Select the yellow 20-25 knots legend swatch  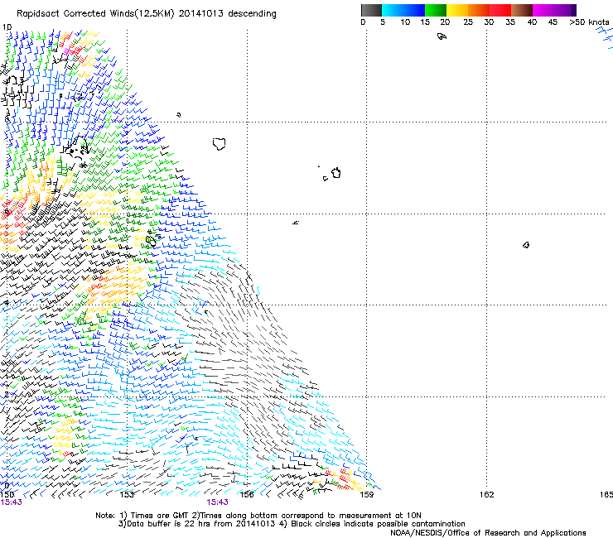click(x=457, y=10)
